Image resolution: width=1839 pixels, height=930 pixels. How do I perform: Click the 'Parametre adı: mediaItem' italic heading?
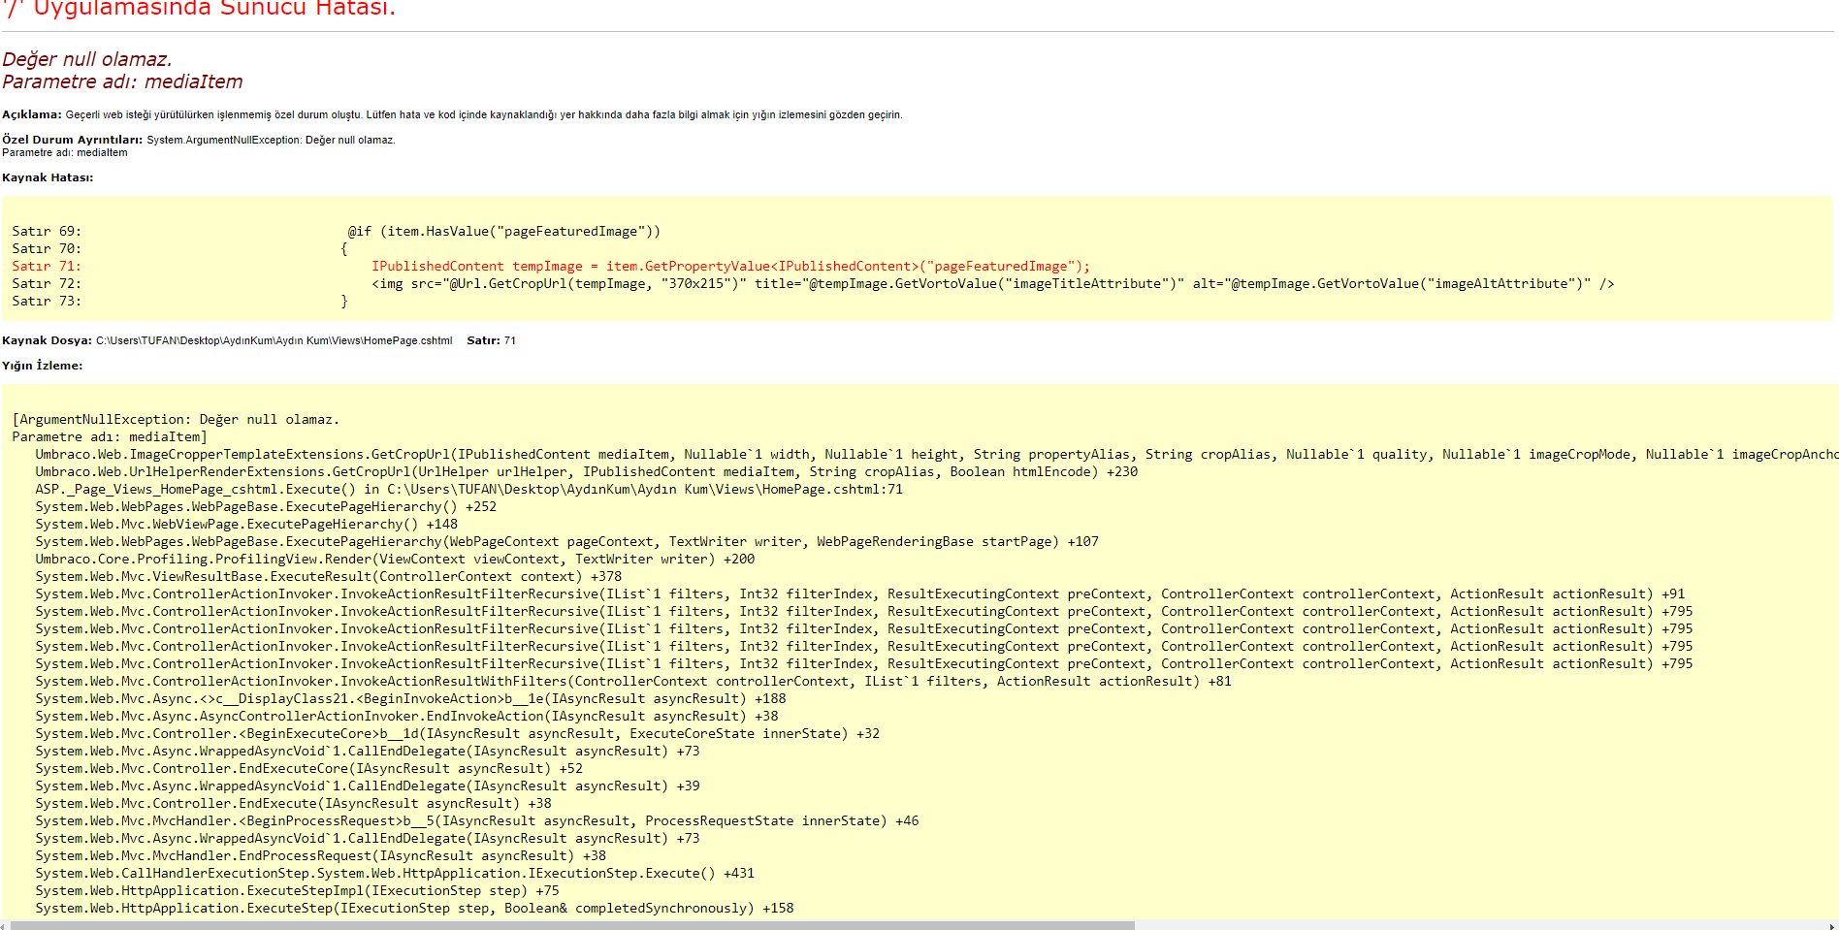122,82
